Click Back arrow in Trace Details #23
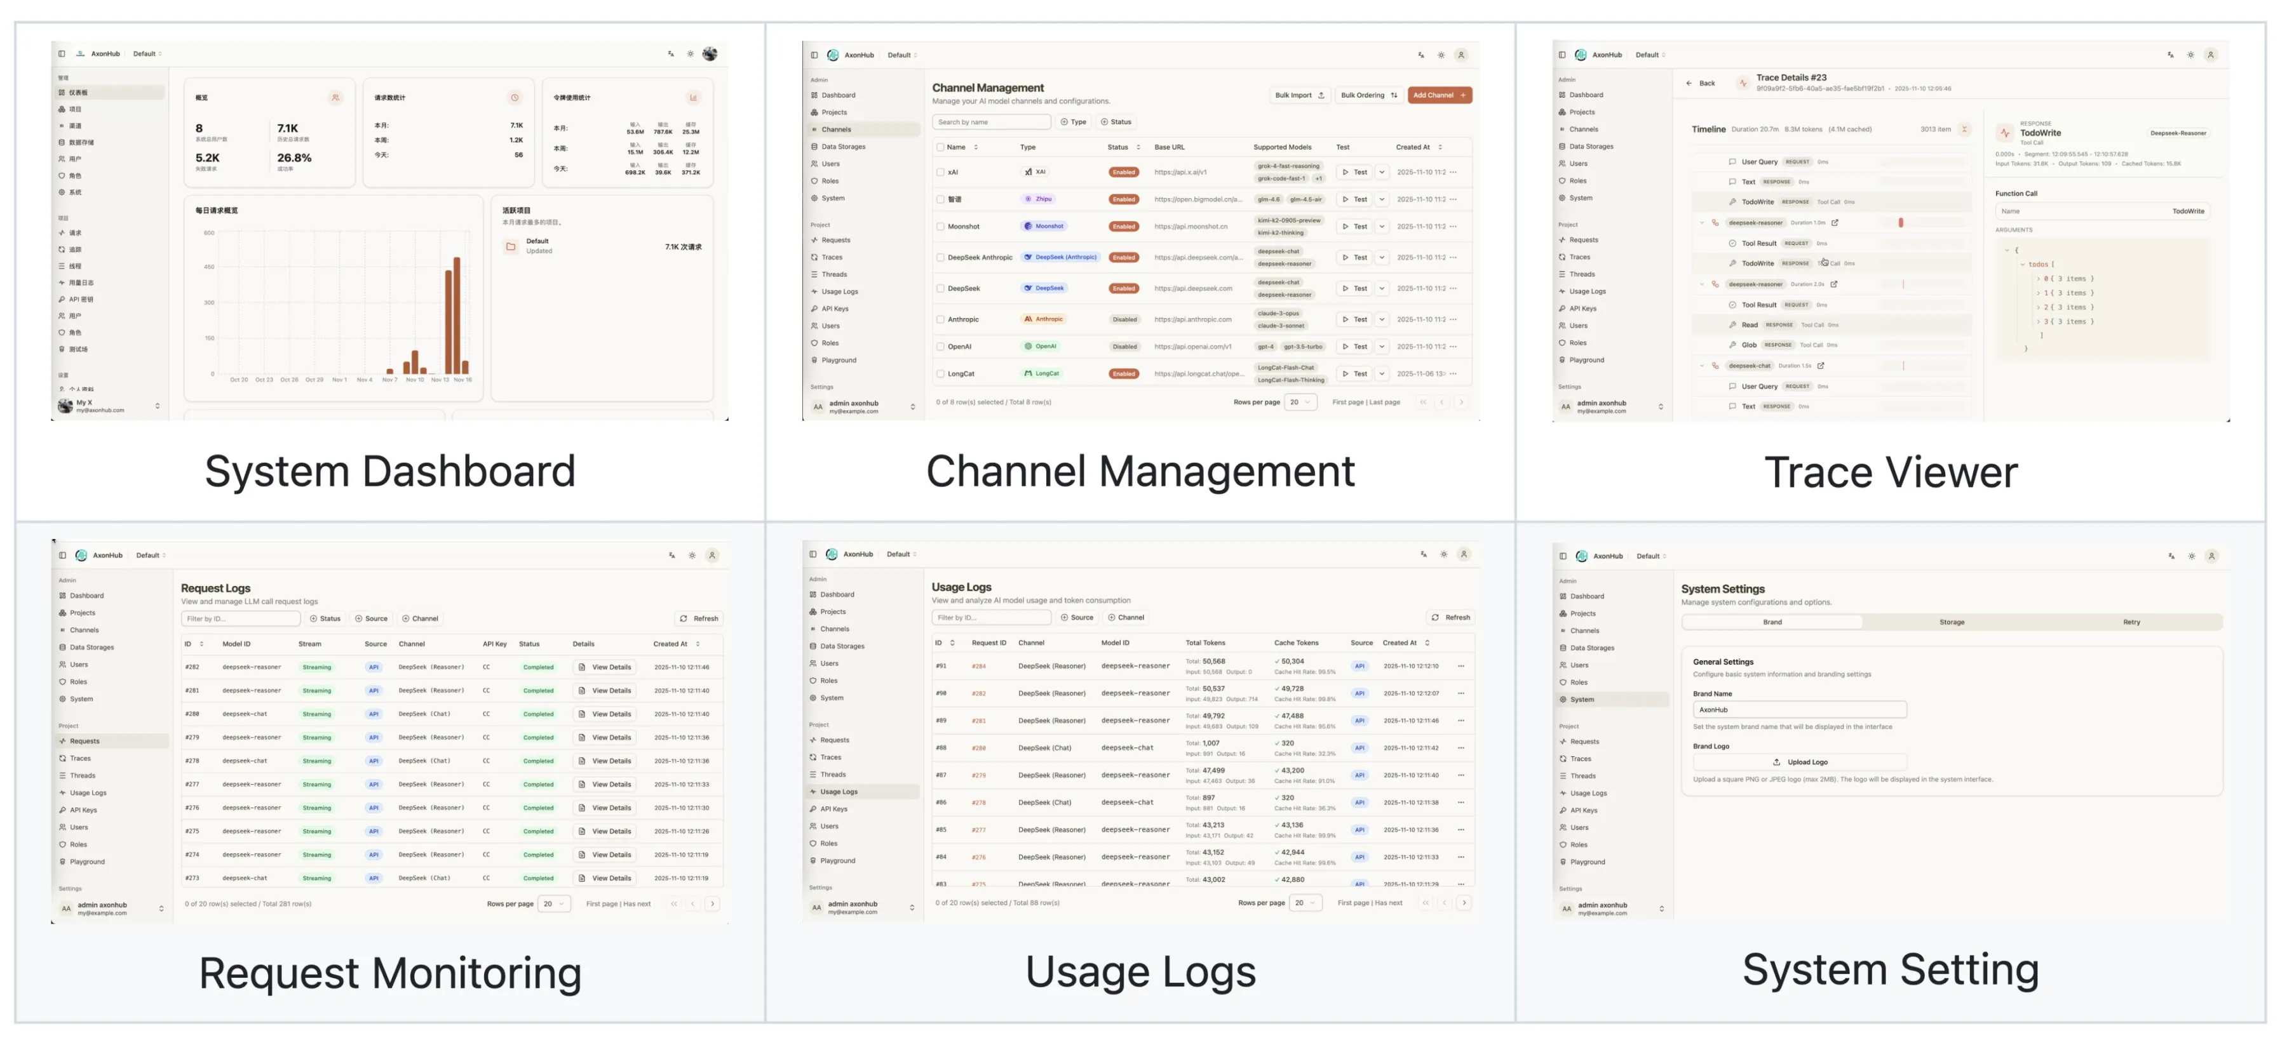This screenshot has width=2287, height=1052. point(1689,83)
